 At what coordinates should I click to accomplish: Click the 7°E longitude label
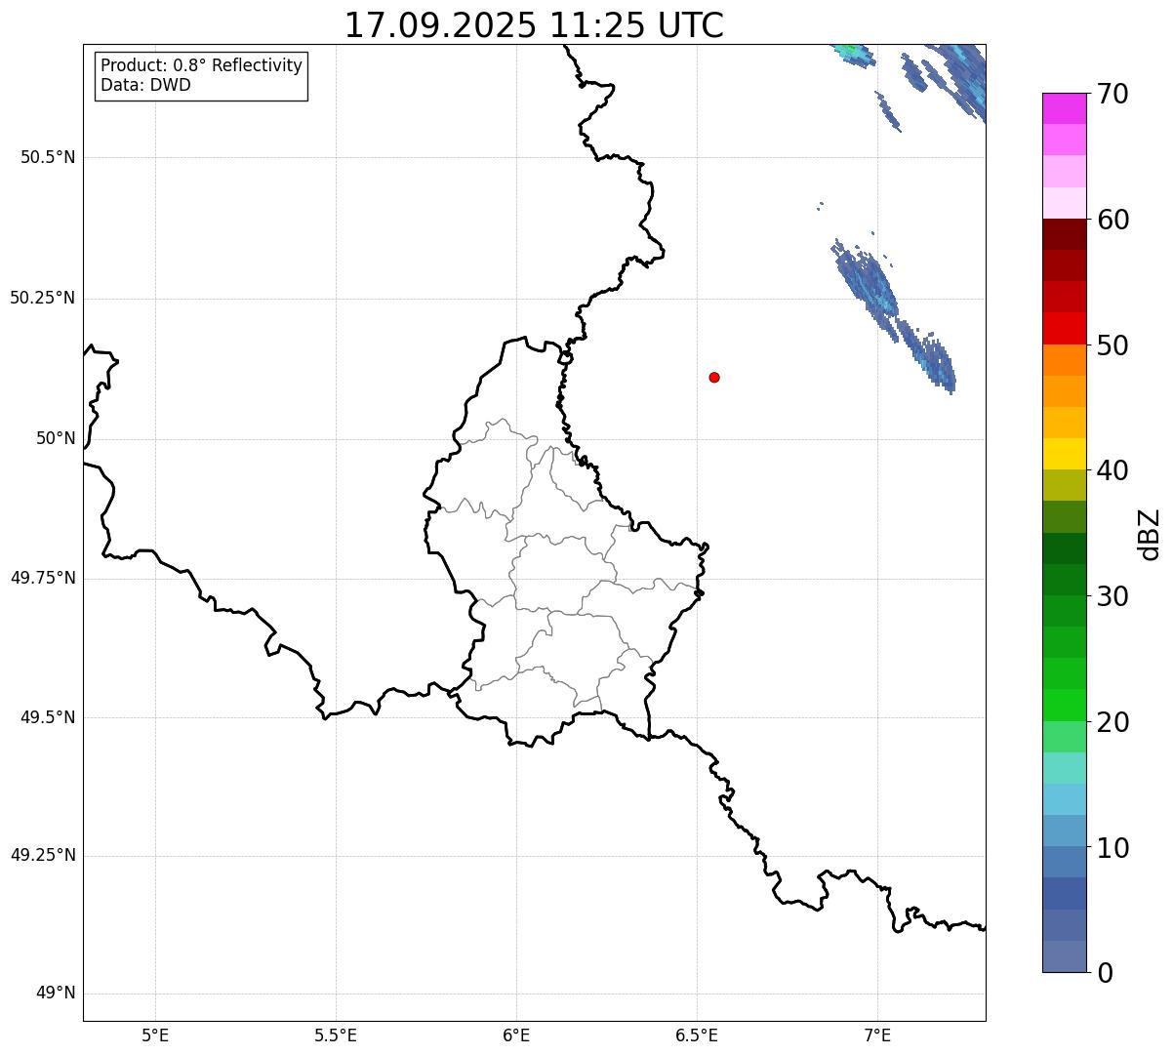click(877, 1035)
